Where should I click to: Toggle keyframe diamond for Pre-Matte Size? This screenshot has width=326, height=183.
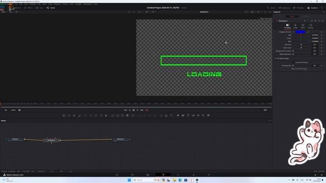[321, 66]
